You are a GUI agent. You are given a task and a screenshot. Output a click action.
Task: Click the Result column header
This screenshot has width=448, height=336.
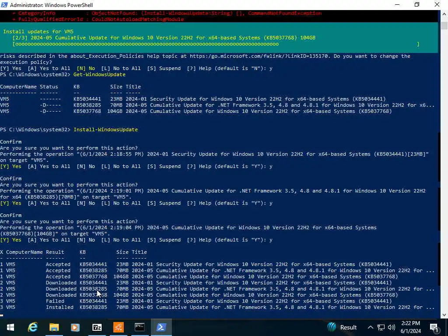(x=55, y=252)
